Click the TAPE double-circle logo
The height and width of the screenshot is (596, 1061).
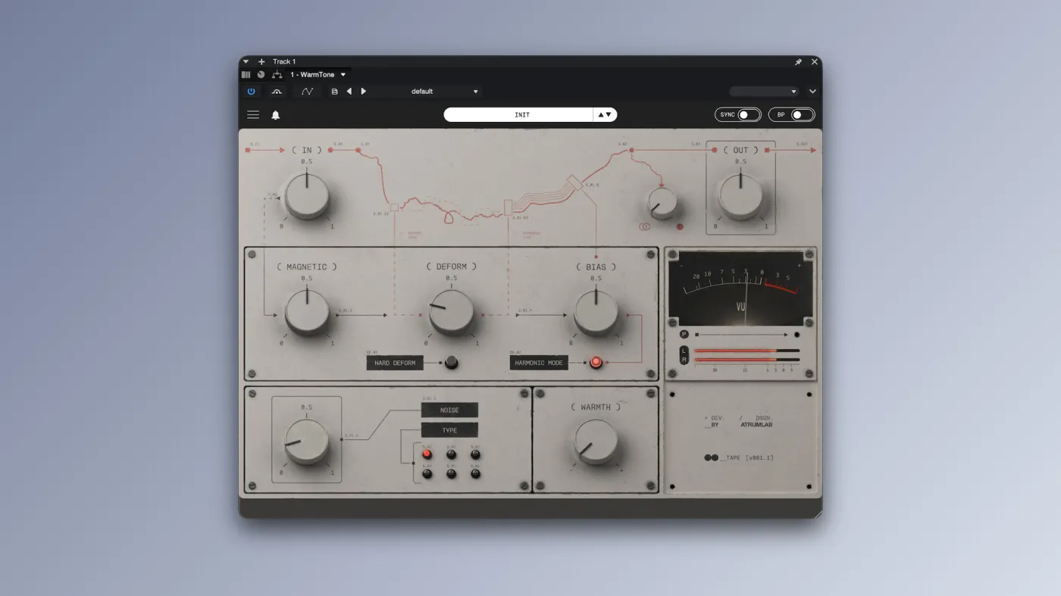click(711, 457)
